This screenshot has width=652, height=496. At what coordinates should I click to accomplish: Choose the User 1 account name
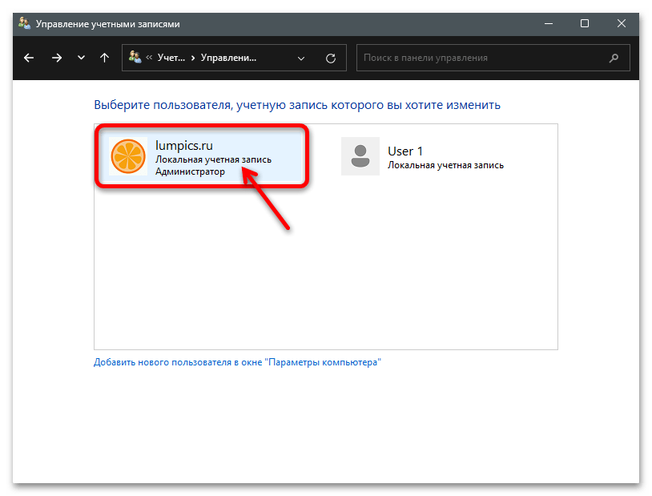pos(405,151)
